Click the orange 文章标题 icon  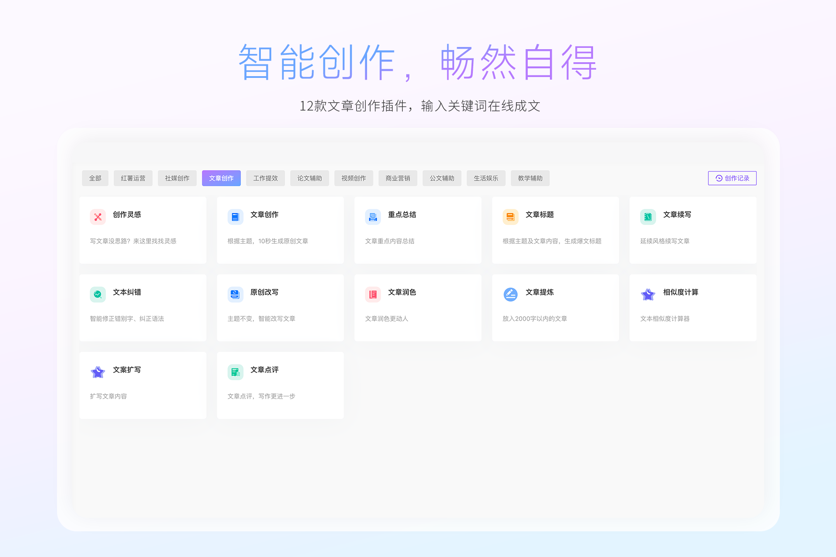click(510, 217)
